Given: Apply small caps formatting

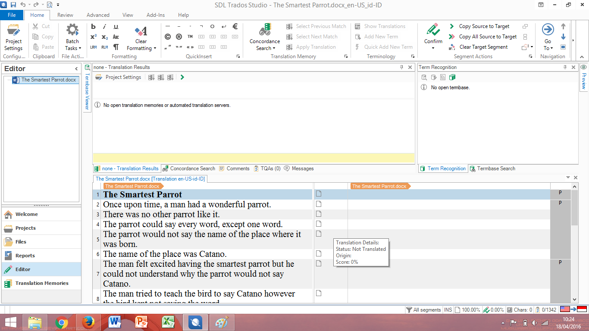Looking at the screenshot, I should (116, 37).
